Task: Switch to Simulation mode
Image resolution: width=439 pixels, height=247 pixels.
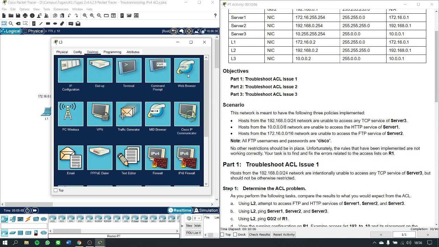Action: pos(206,210)
